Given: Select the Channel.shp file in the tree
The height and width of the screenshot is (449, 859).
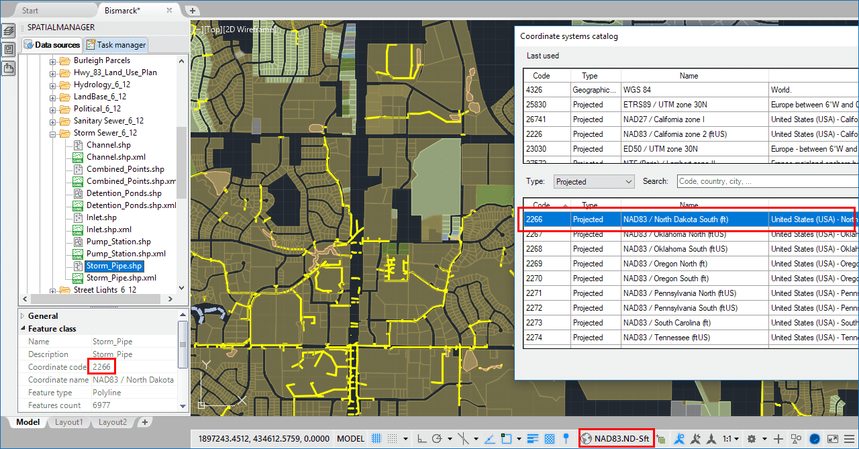Looking at the screenshot, I should tap(108, 145).
